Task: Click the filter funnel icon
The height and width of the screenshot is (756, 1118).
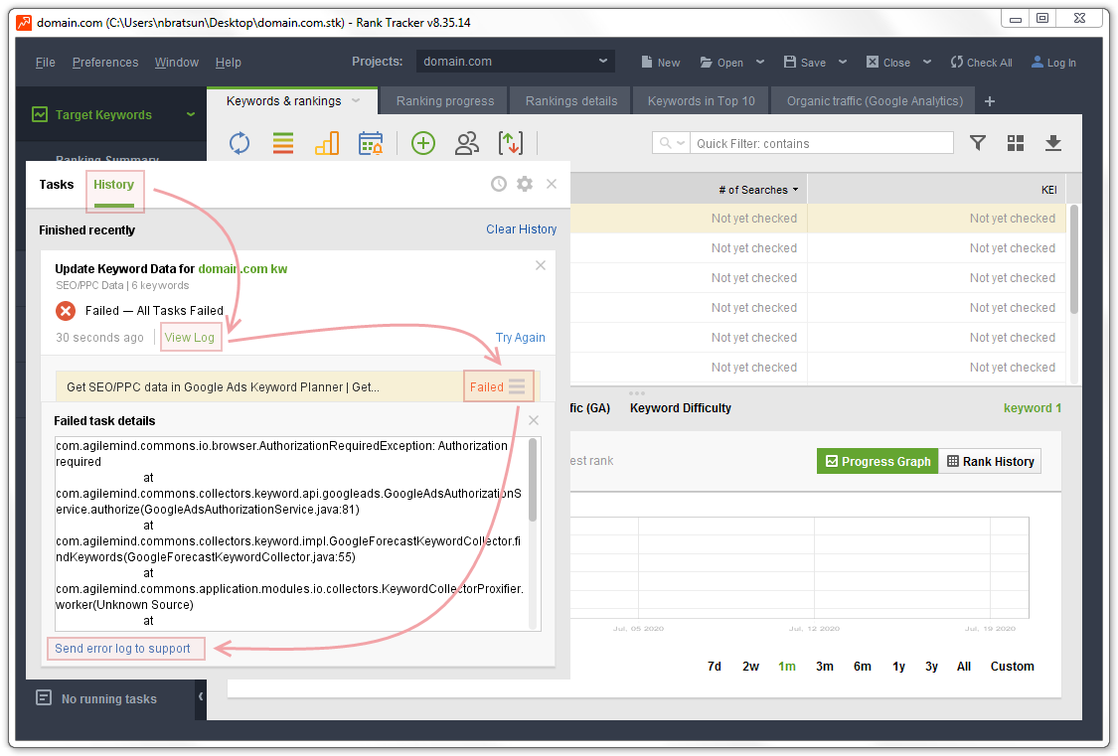Action: coord(978,143)
